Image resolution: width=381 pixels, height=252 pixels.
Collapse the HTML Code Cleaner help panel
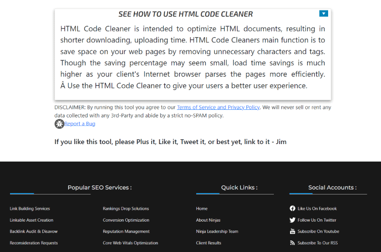point(323,14)
